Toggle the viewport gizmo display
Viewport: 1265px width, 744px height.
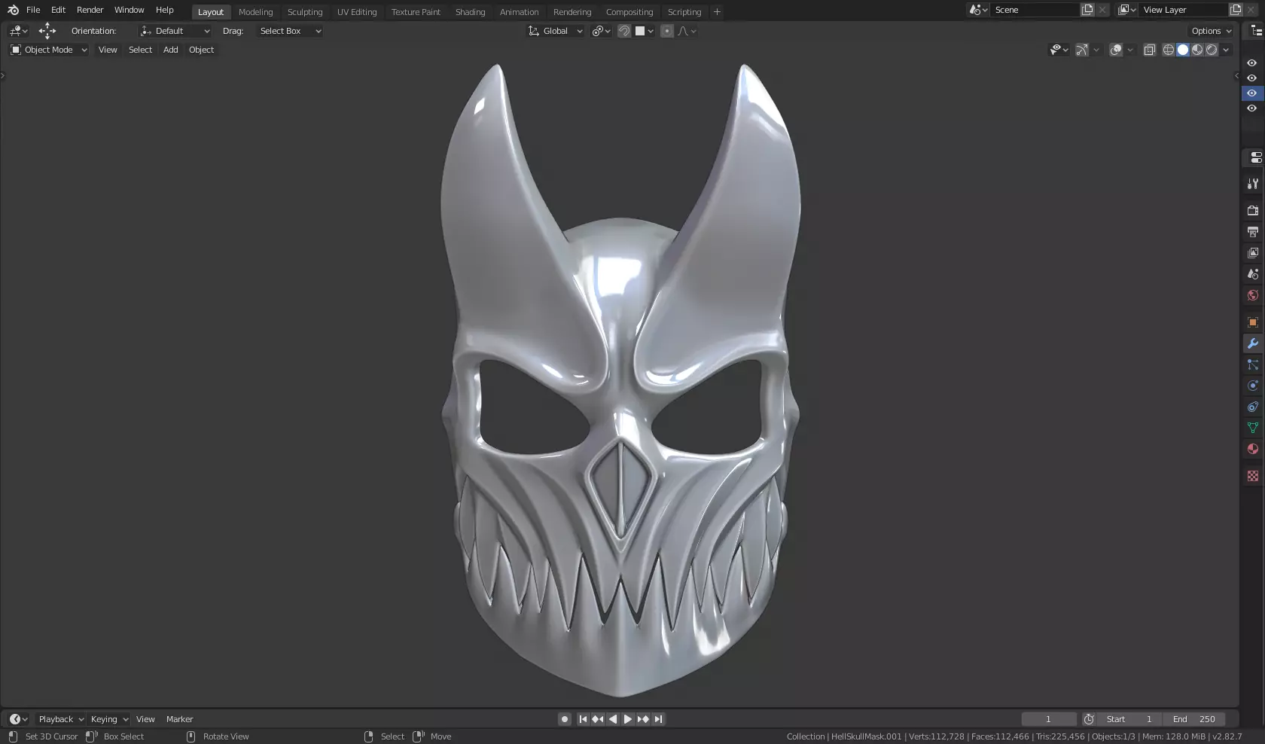click(x=1082, y=50)
